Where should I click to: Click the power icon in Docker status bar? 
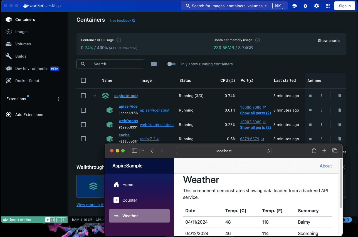[x=59, y=220]
